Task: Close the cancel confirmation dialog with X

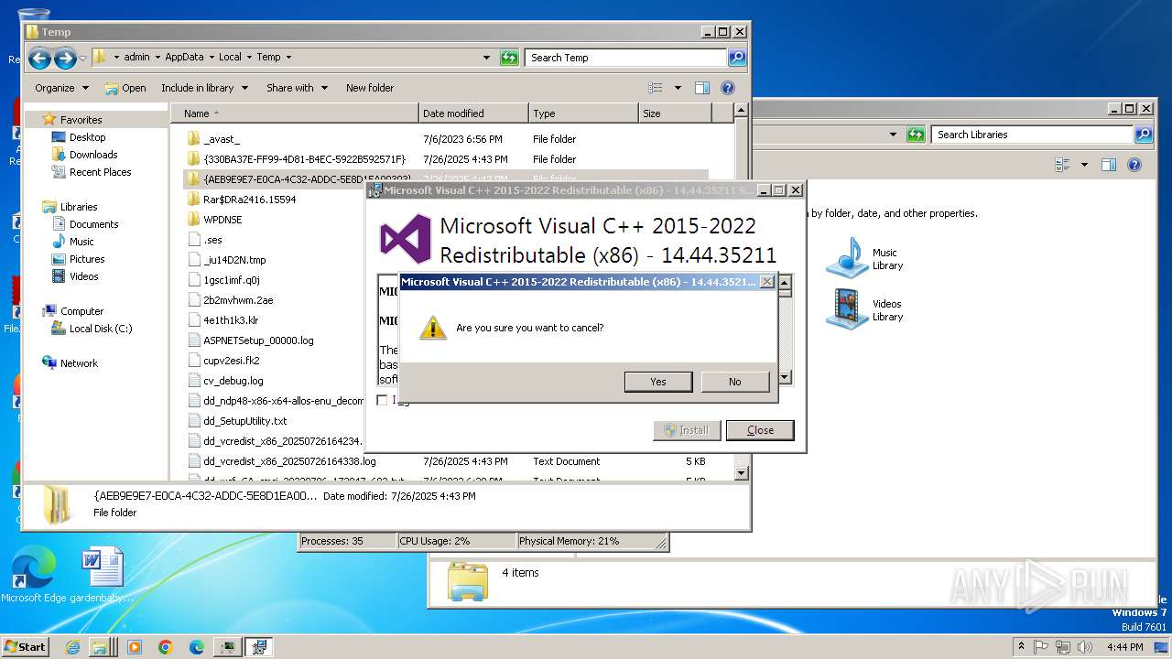Action: (767, 282)
